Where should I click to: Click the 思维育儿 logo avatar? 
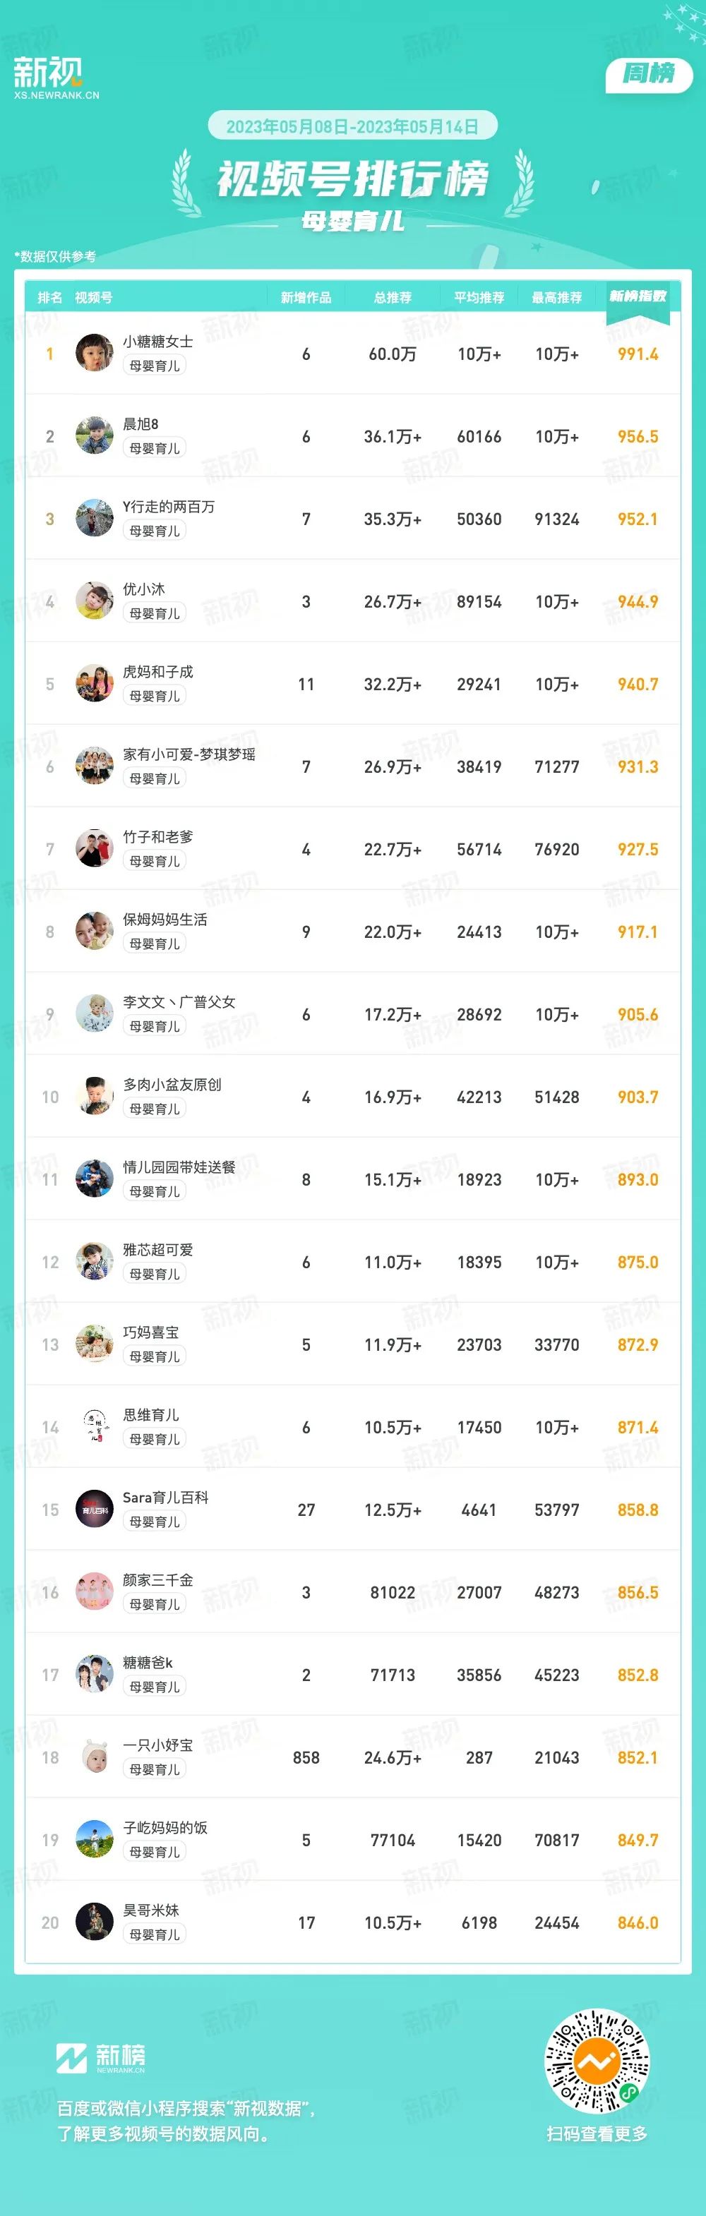point(94,1426)
